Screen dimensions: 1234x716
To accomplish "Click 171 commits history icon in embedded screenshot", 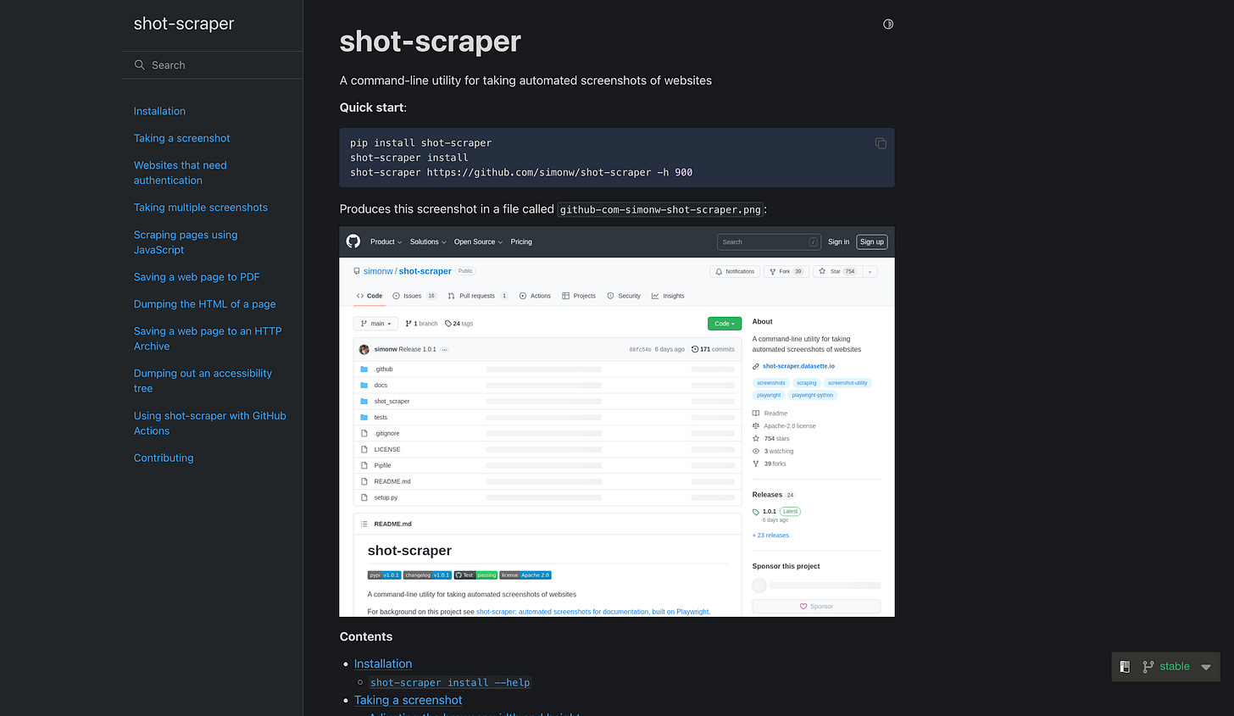I will 695,349.
